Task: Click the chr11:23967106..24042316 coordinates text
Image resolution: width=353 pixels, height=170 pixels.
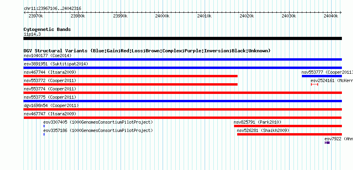Action: click(52, 9)
